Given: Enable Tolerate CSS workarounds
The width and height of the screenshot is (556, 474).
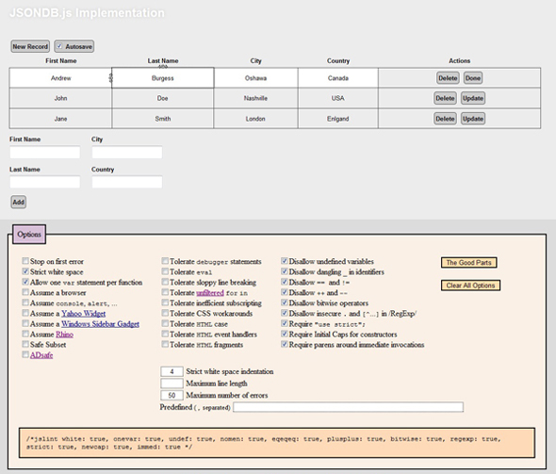Looking at the screenshot, I should (165, 313).
